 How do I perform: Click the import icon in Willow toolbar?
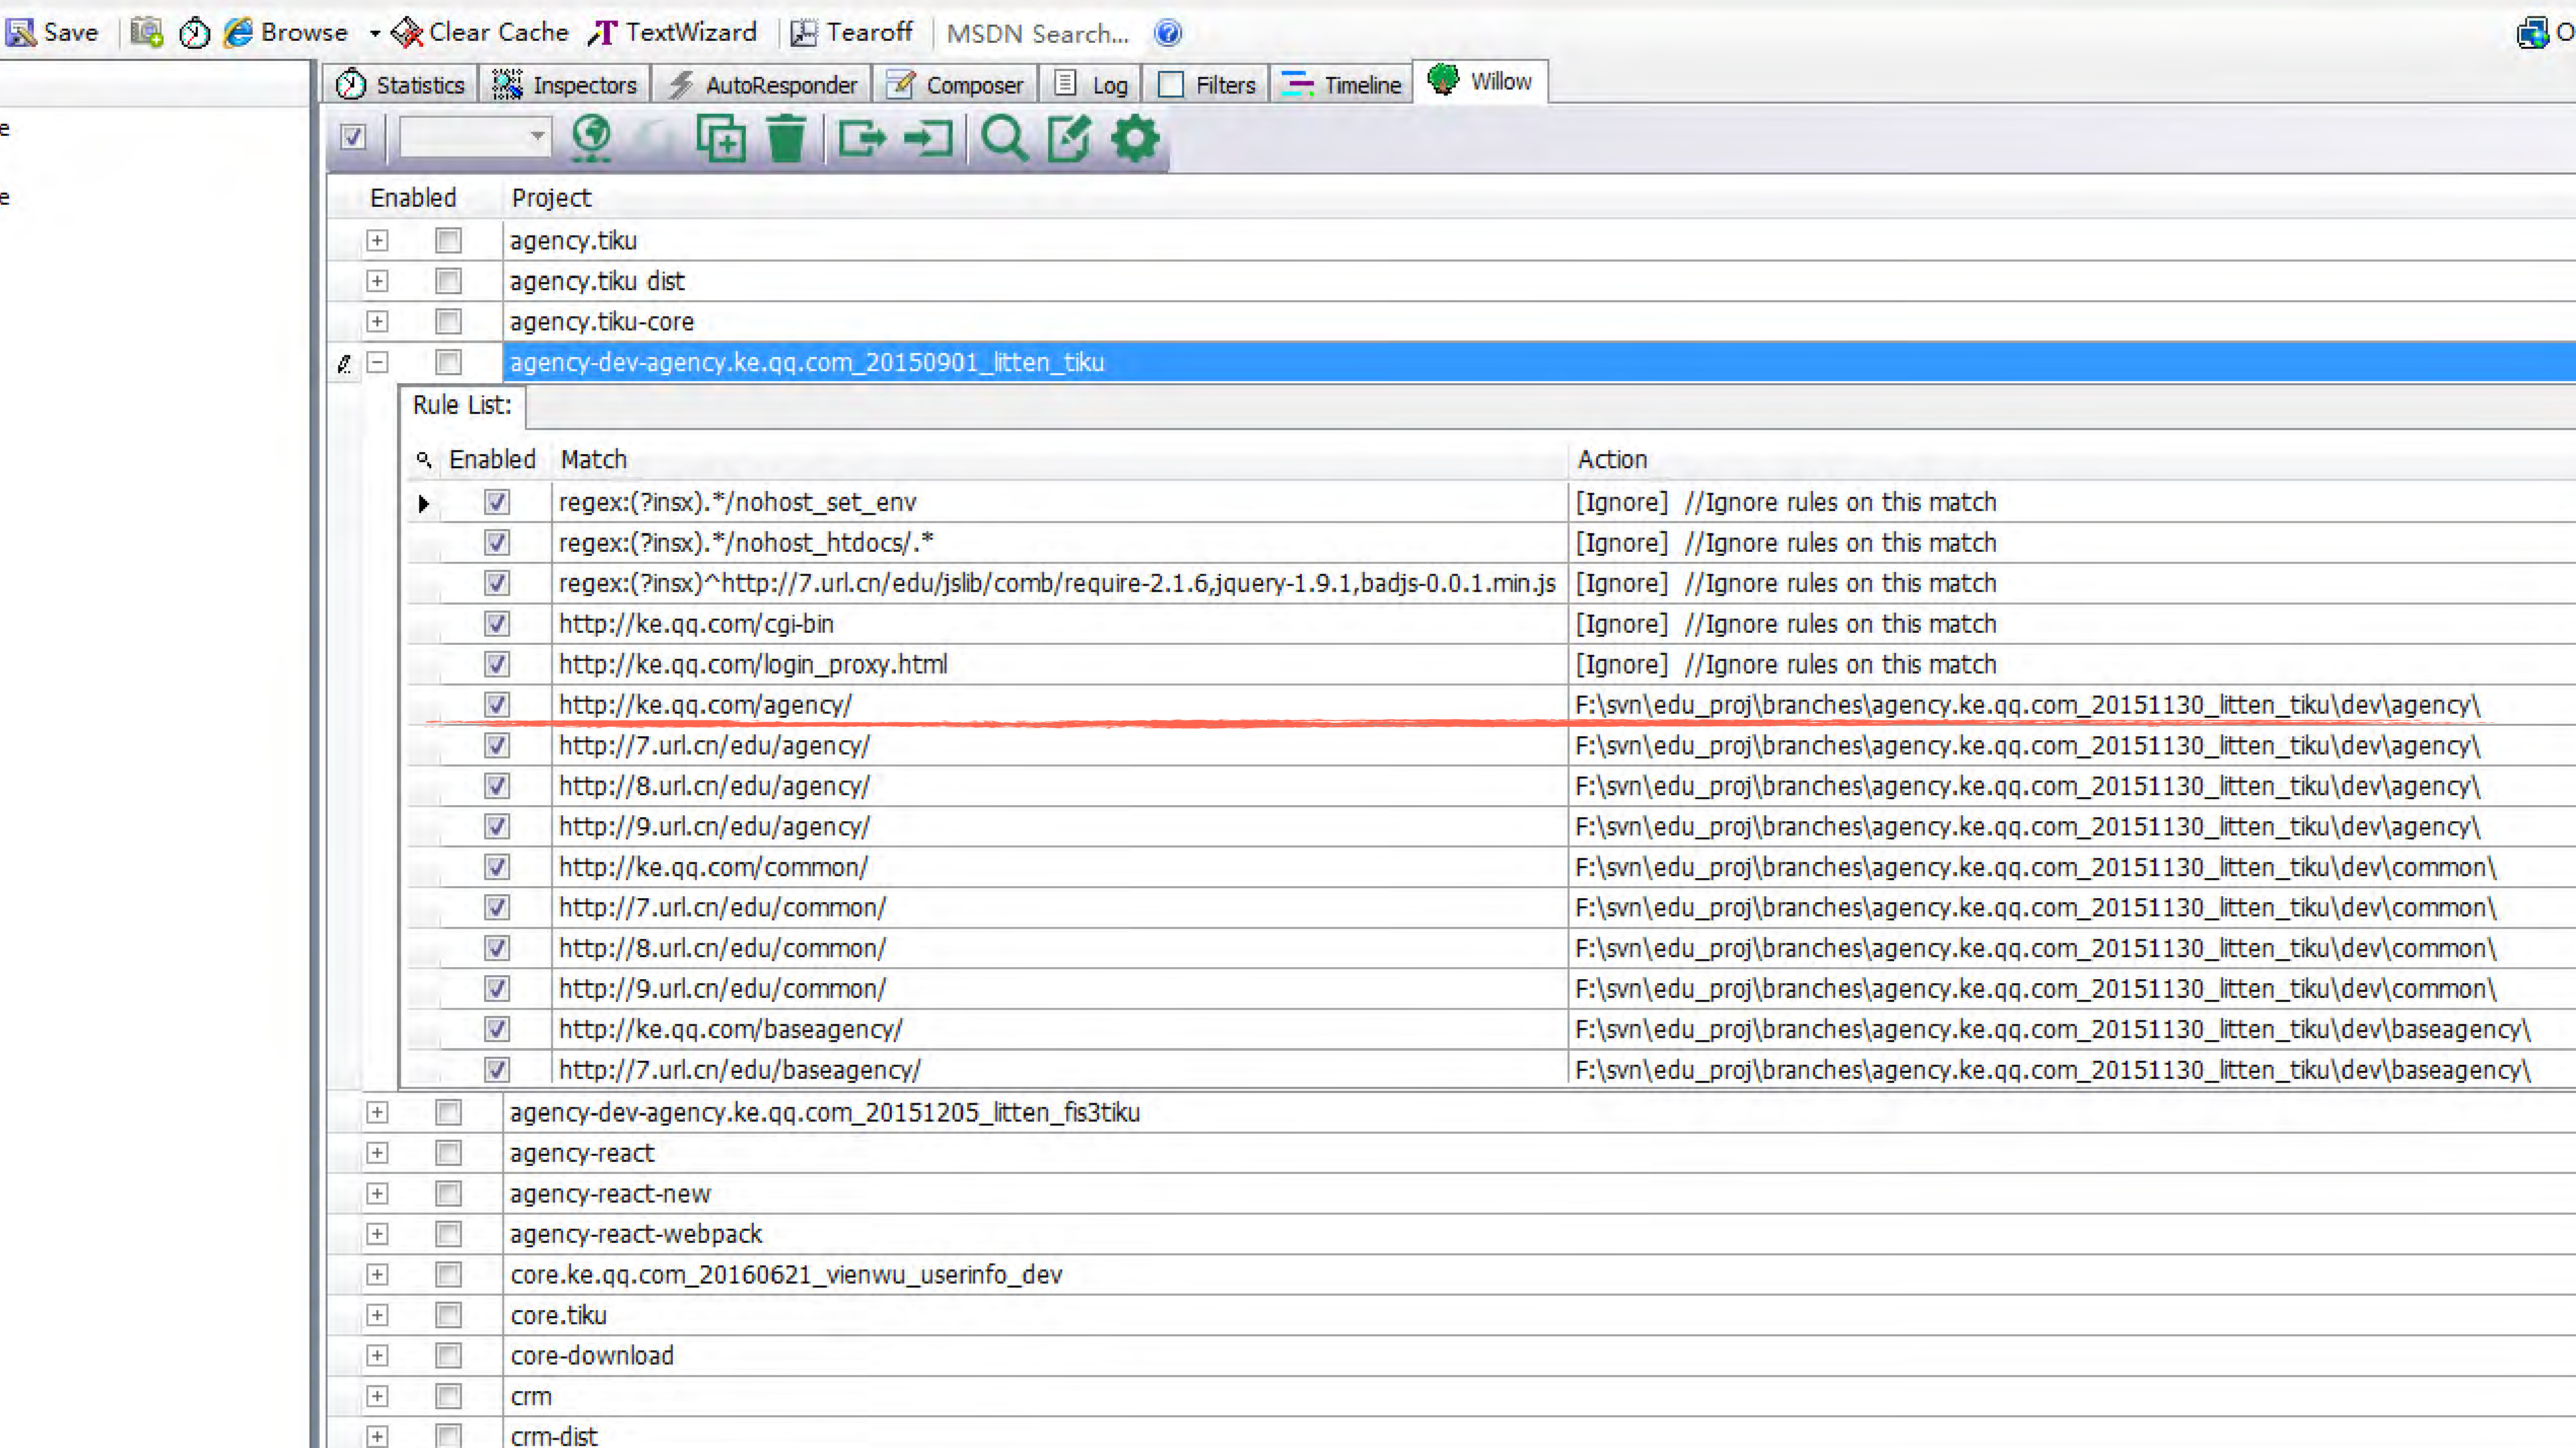927,140
